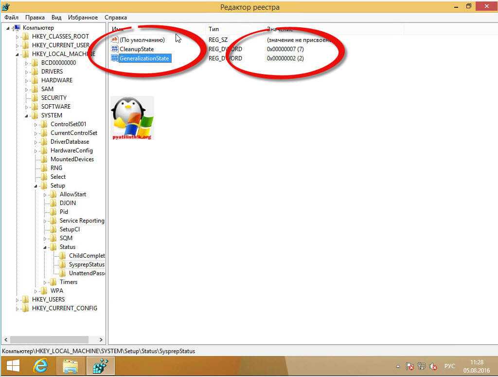Select the (По умолчанию) value entry

[142, 40]
